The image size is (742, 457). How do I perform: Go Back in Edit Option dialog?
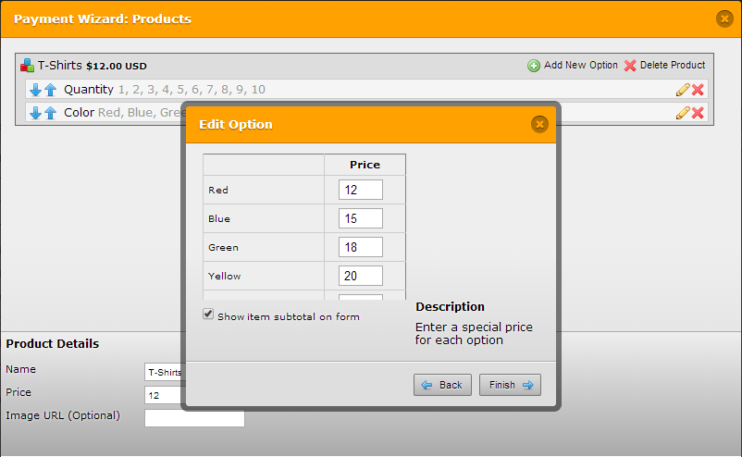[x=442, y=385]
